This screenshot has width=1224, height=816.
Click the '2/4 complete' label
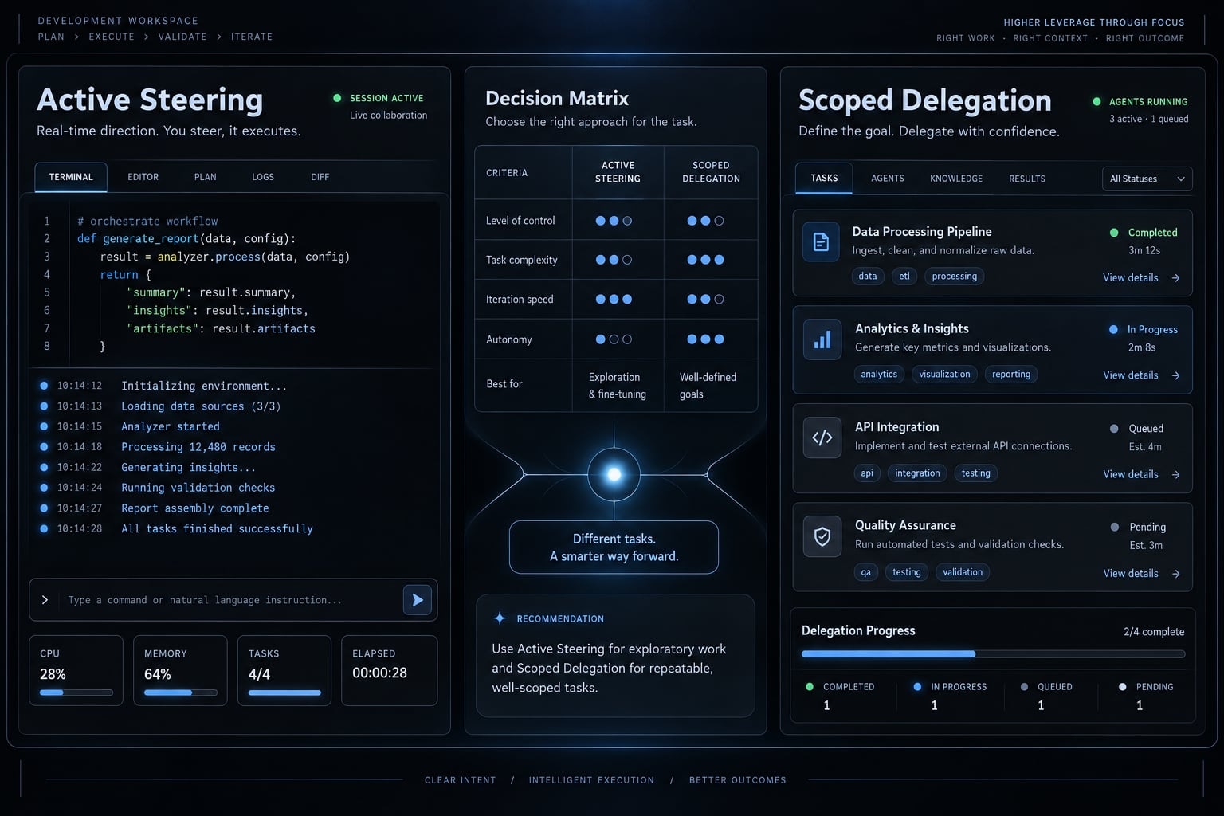tap(1154, 632)
